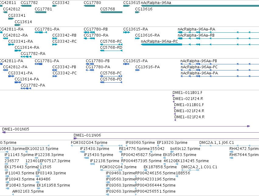Open the CG13616 gene label
This screenshot has width=259, height=196.
click(x=144, y=9)
